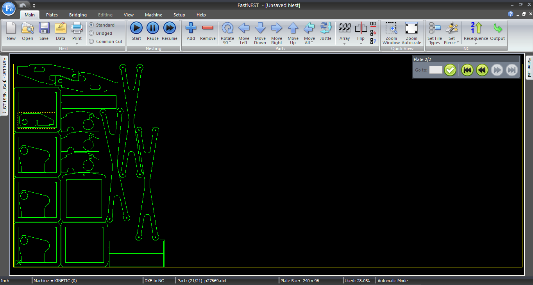Open the FastNEST application menu orb
The image size is (533, 285).
pos(9,8)
